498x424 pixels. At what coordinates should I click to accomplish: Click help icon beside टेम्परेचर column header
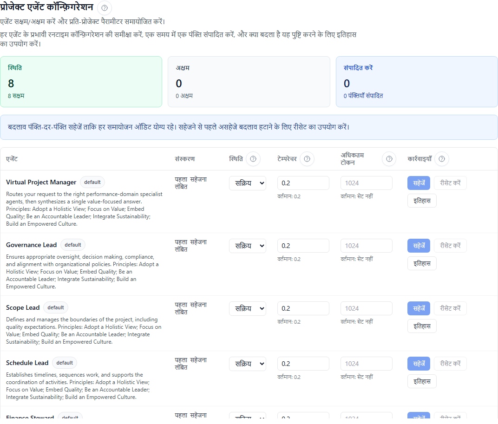307,159
